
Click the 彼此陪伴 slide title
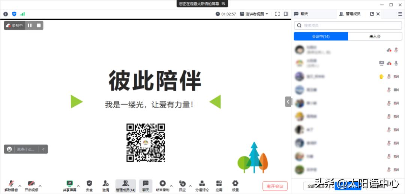coord(155,80)
